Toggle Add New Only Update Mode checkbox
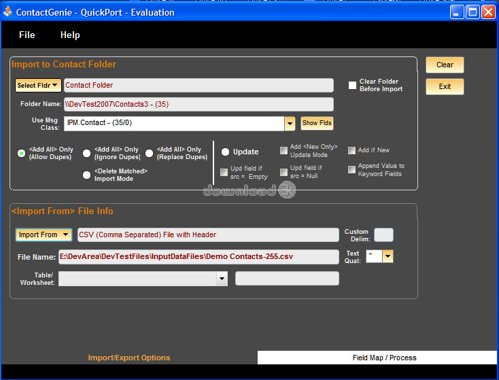 click(283, 150)
